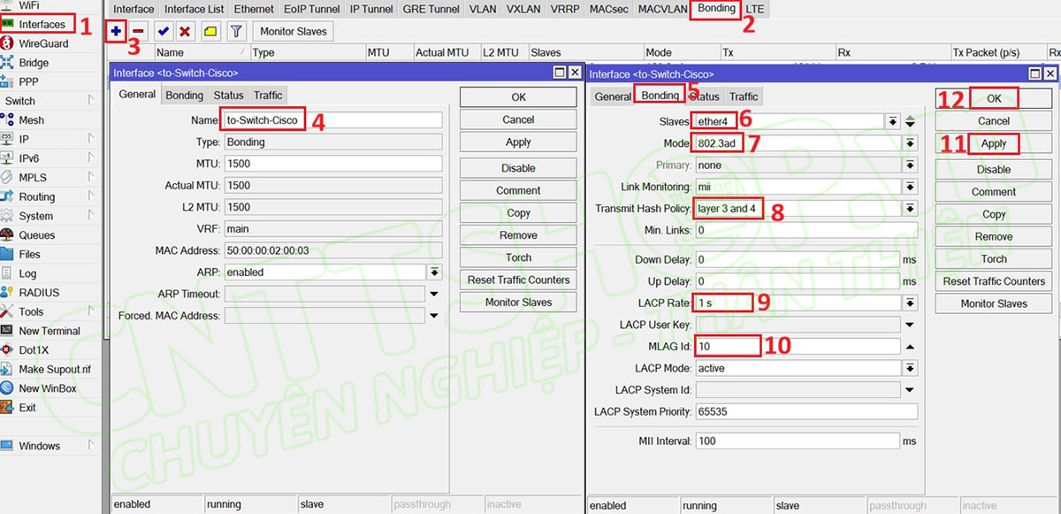Open the Bonding tab in right dialog
This screenshot has height=514, width=1061.
click(660, 96)
